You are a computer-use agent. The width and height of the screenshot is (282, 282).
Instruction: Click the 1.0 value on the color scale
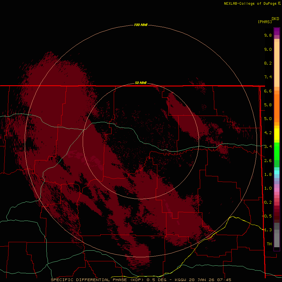[268, 188]
